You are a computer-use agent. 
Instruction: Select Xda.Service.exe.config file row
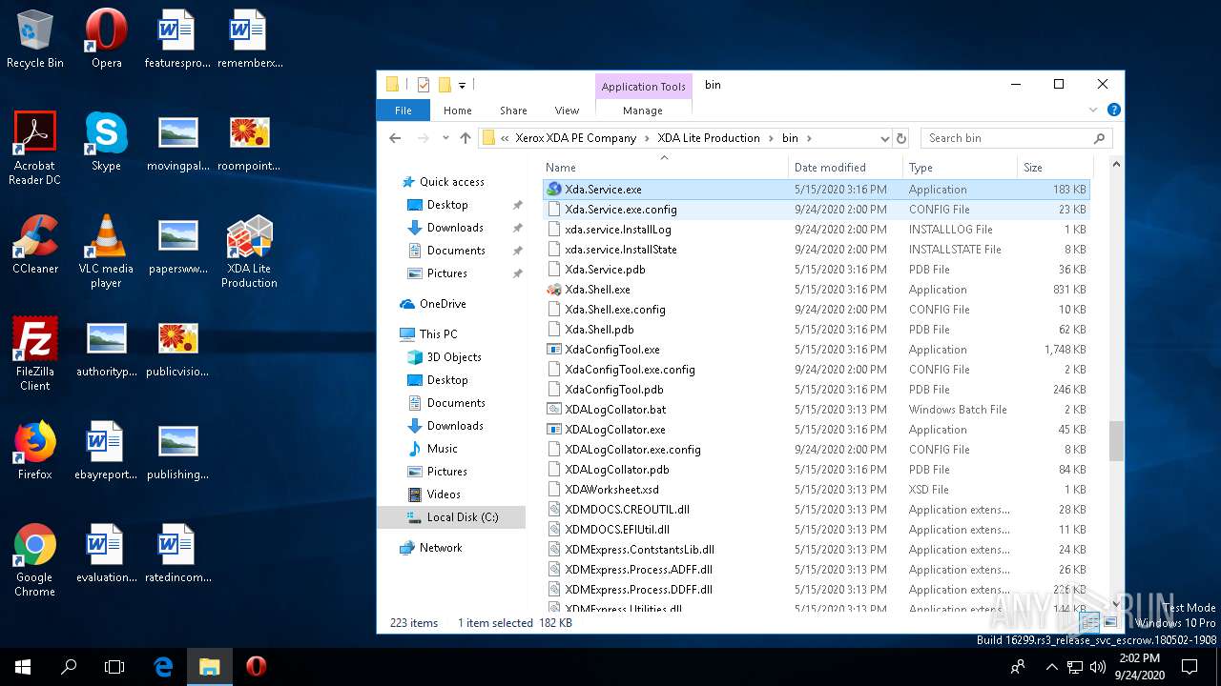817,210
